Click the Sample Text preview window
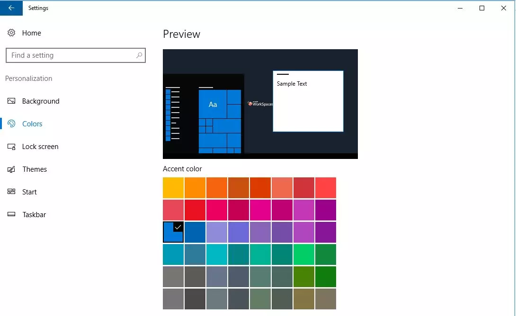516x316 pixels. [x=308, y=101]
